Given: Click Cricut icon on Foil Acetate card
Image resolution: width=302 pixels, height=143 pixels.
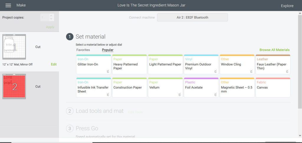Looking at the screenshot, I should coord(216,95).
